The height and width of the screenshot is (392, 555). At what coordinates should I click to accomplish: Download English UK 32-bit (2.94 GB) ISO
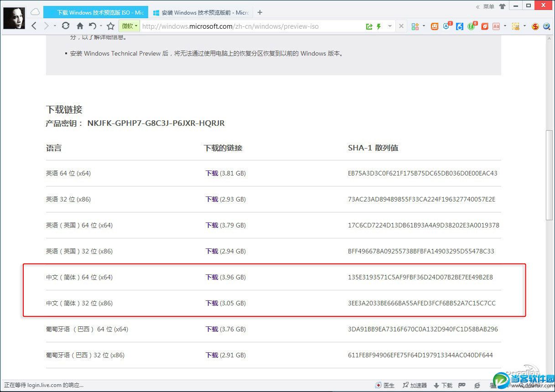212,251
